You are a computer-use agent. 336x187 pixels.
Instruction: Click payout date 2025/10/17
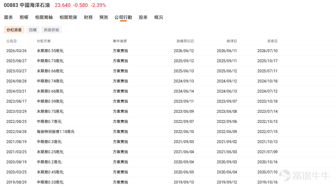(268, 61)
